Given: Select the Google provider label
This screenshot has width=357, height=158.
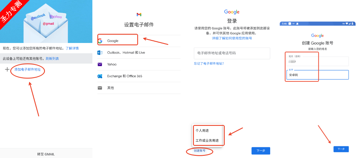Looking at the screenshot, I should [113, 41].
